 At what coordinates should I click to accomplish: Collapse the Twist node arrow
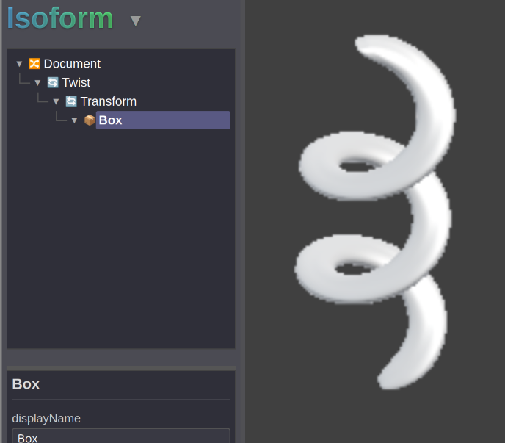[37, 83]
